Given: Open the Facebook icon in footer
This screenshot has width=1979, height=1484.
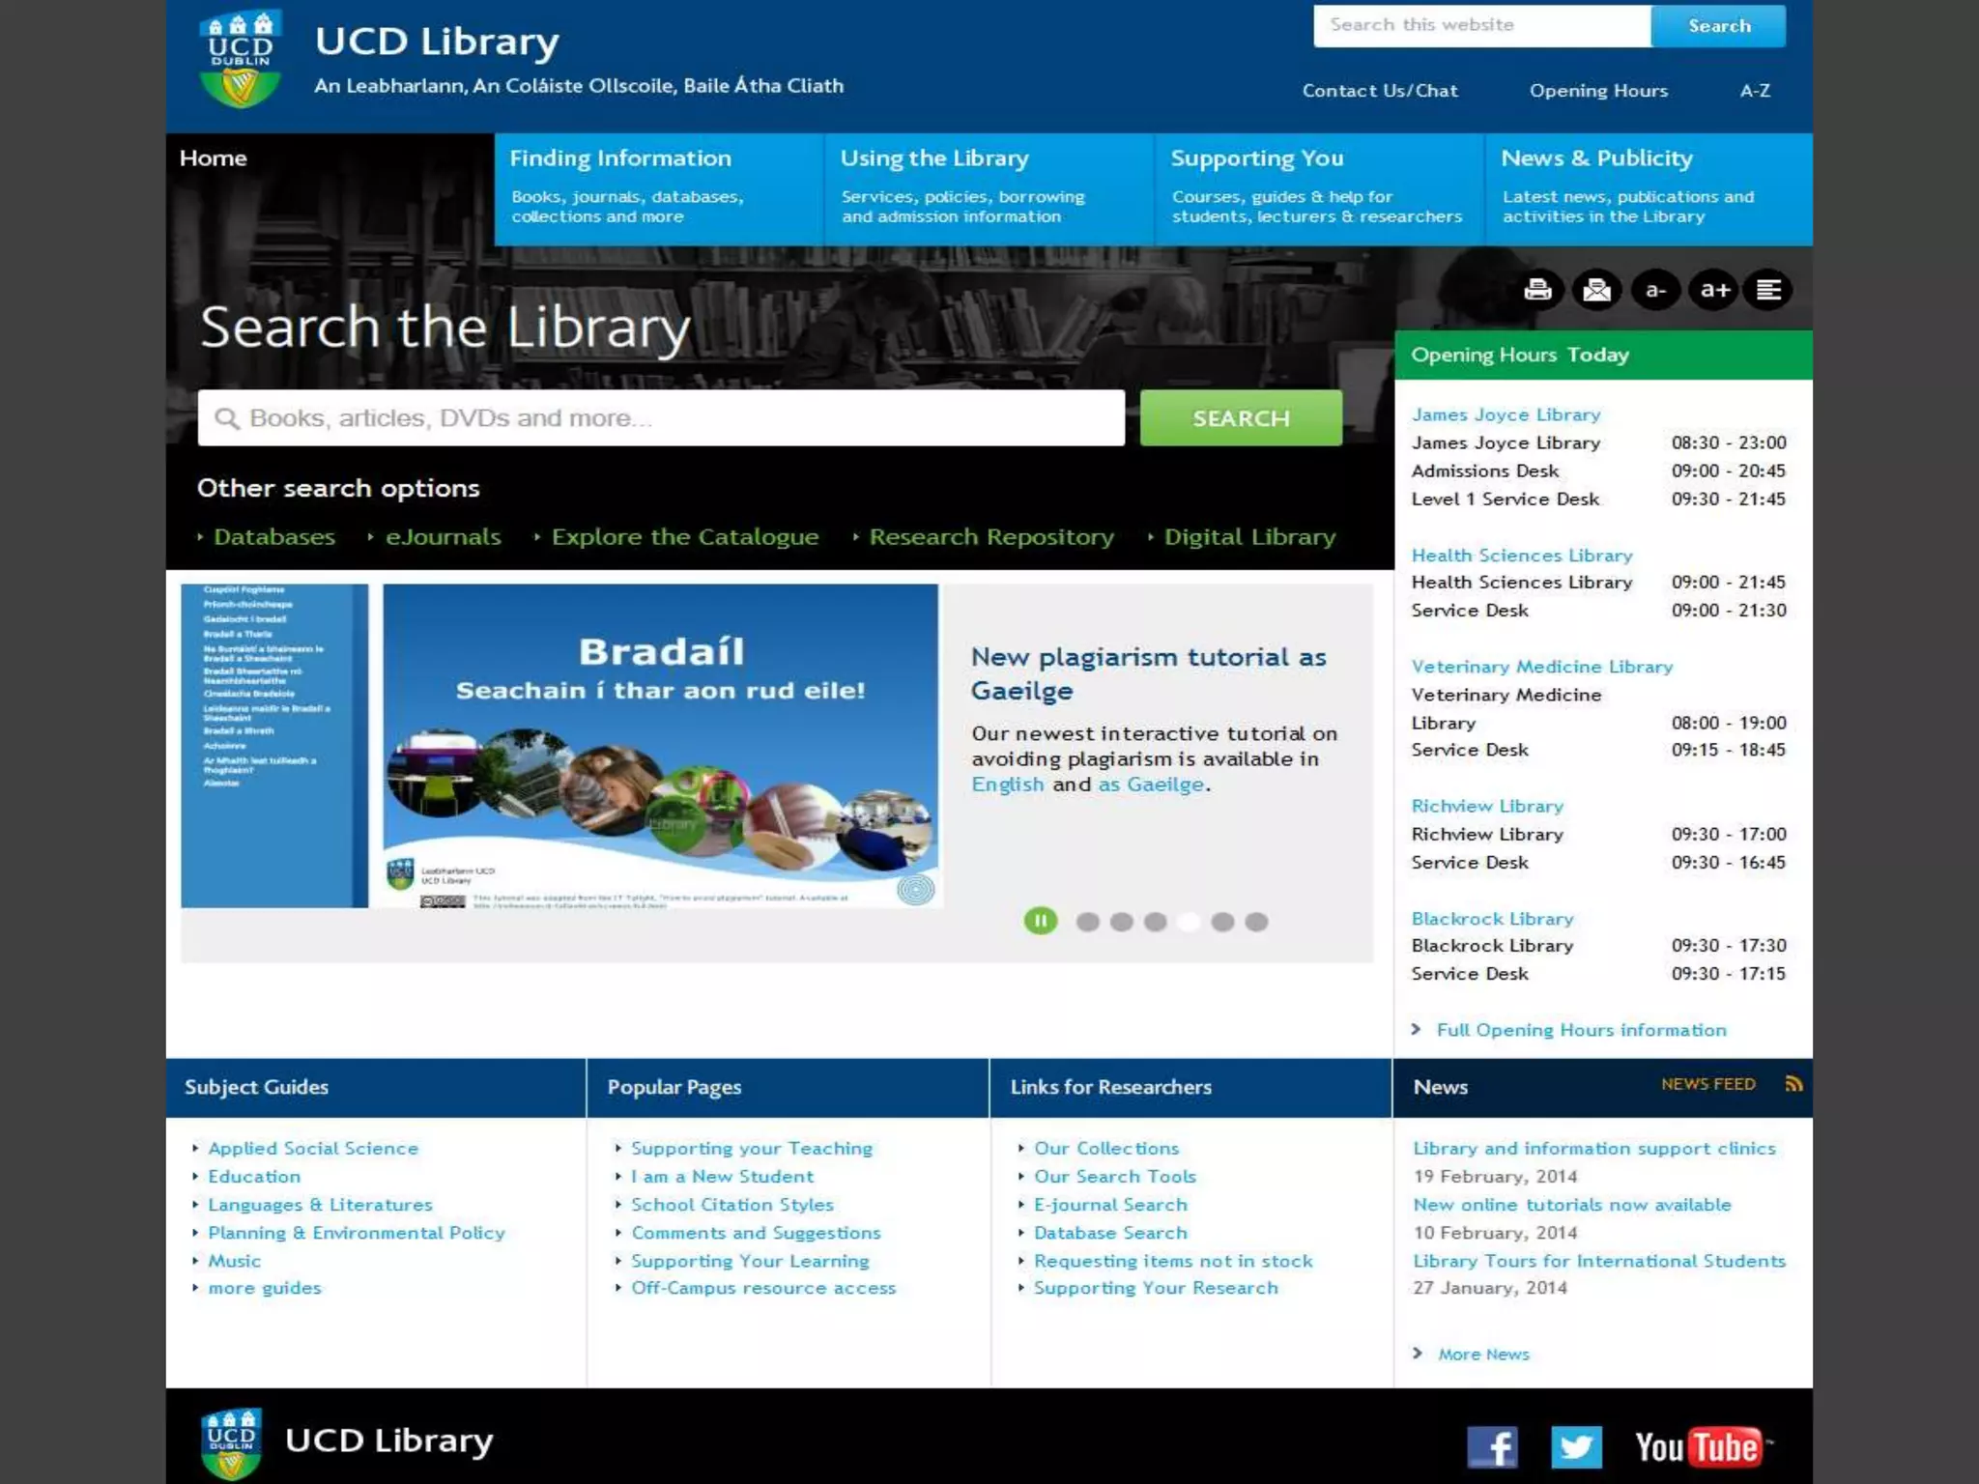Looking at the screenshot, I should pyautogui.click(x=1492, y=1446).
